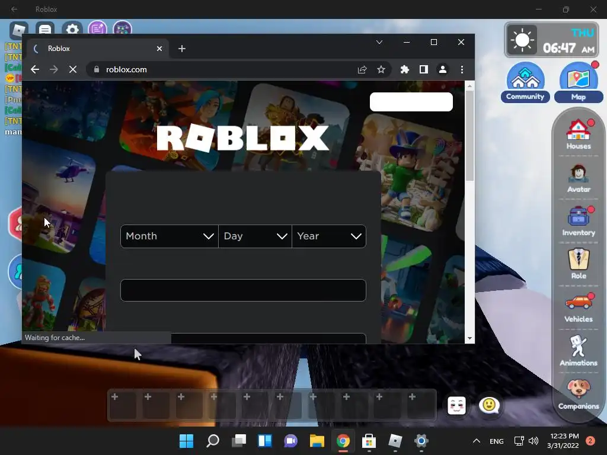Select the Roblox browser tab
Screen dimensions: 607x455
98,49
